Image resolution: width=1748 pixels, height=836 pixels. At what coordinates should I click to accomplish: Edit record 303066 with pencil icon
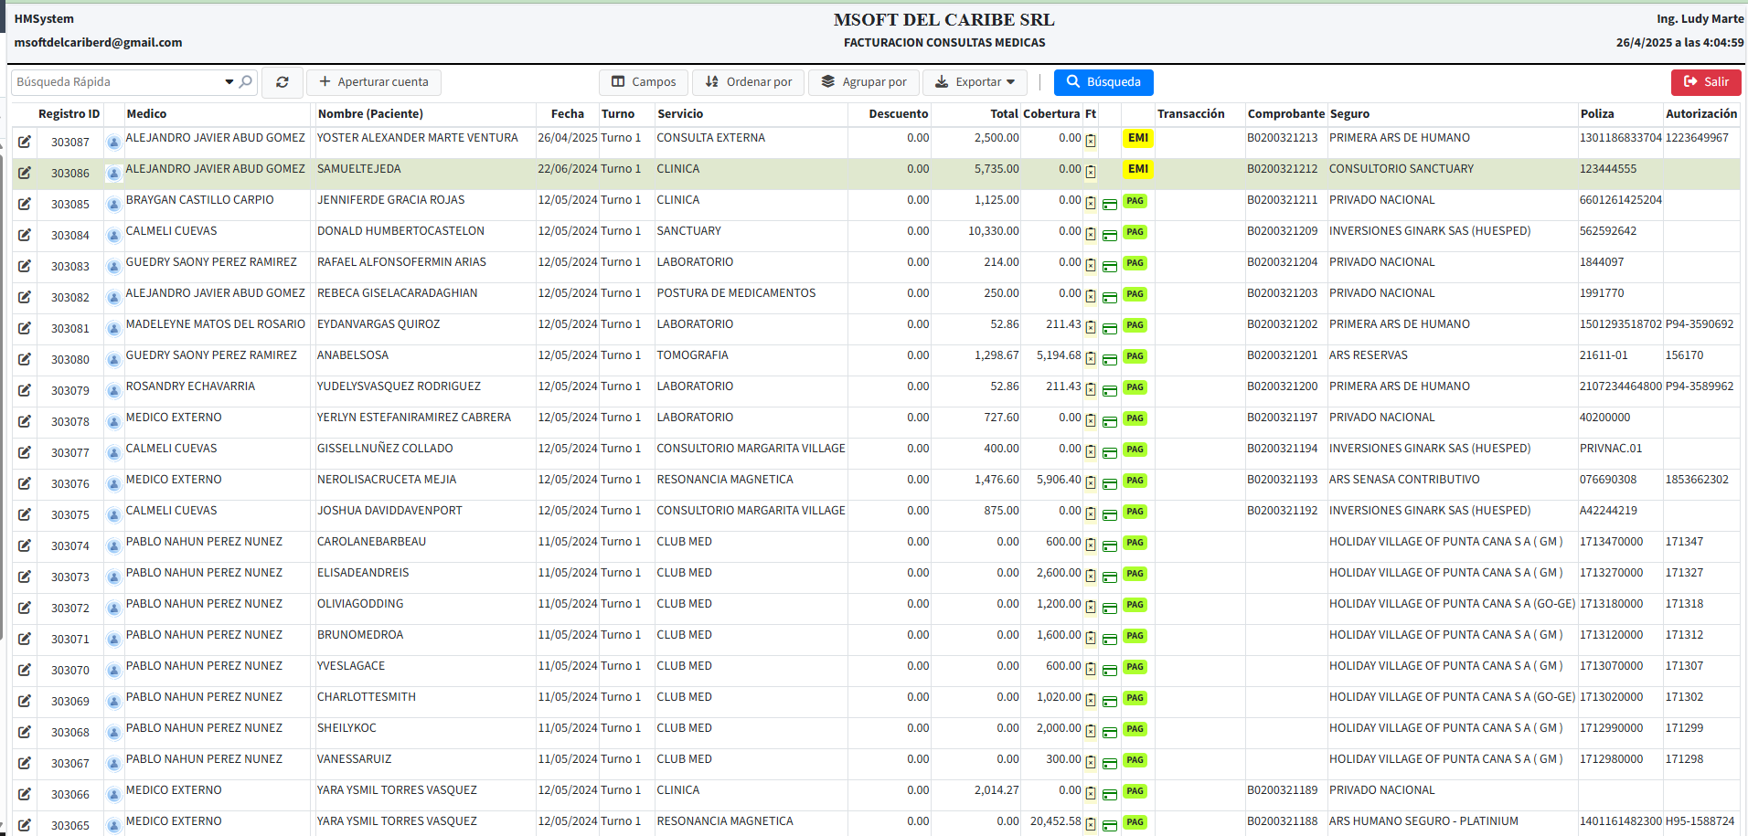[25, 794]
